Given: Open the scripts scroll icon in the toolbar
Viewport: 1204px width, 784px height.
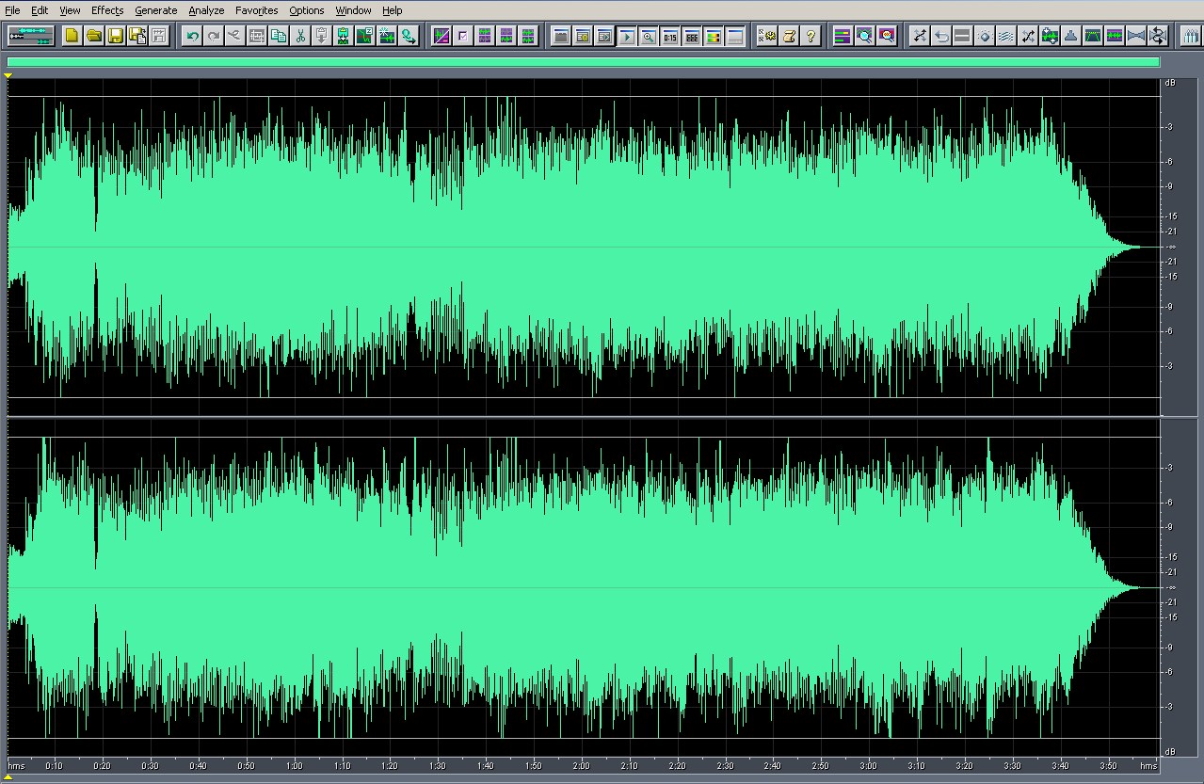Looking at the screenshot, I should tap(790, 36).
